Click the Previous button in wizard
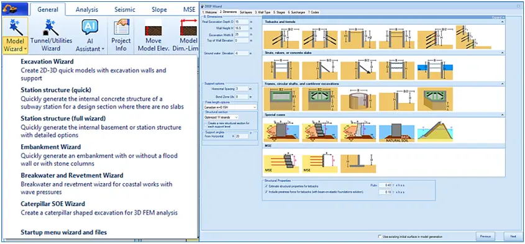525x244 pixels. coord(485,237)
